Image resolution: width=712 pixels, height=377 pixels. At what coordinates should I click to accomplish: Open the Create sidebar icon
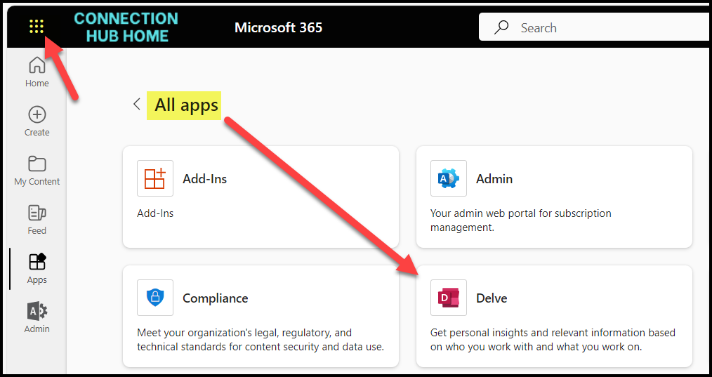click(37, 115)
